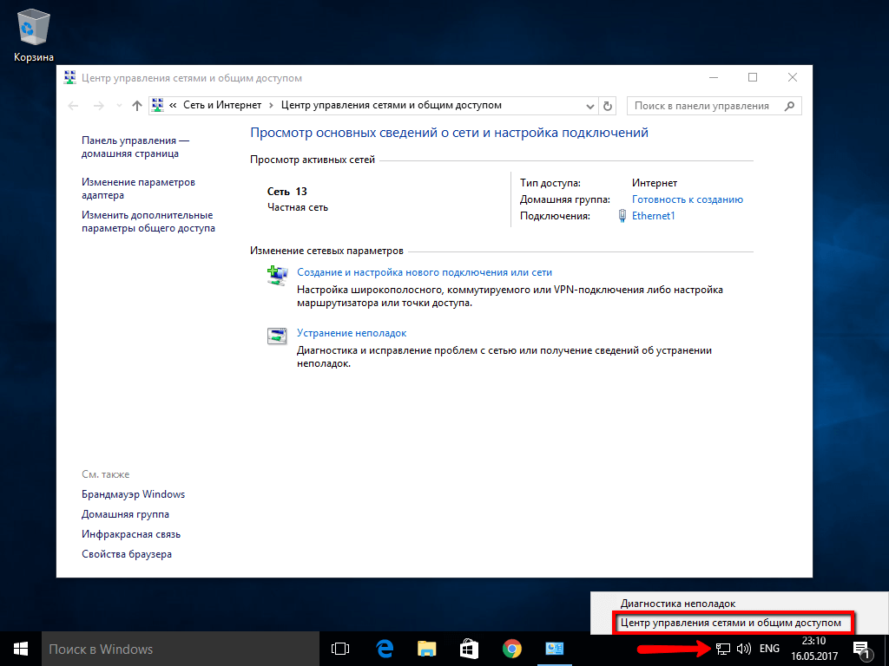Select Центр управления сетями context menu item

point(730,623)
